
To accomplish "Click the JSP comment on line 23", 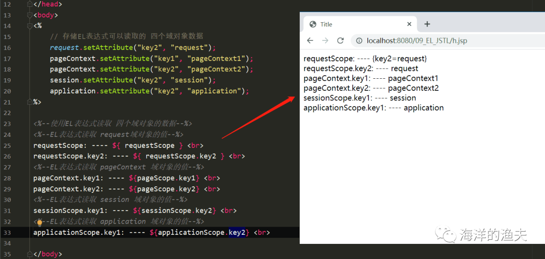I will [x=113, y=123].
